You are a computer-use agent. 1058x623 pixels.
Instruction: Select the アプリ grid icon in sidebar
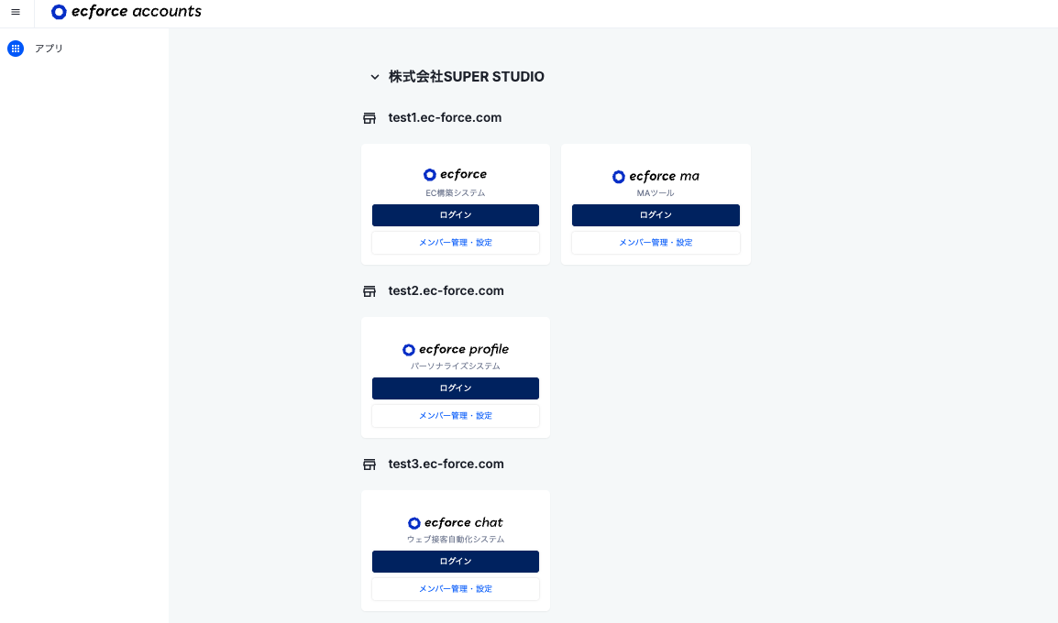(15, 48)
